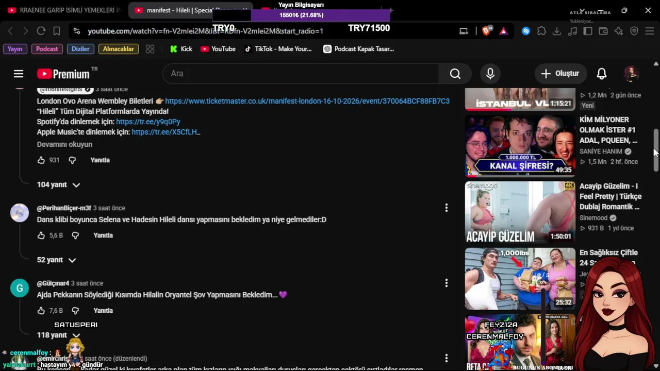Expand the 118 yanıt replies
The height and width of the screenshot is (371, 660).
click(58, 335)
